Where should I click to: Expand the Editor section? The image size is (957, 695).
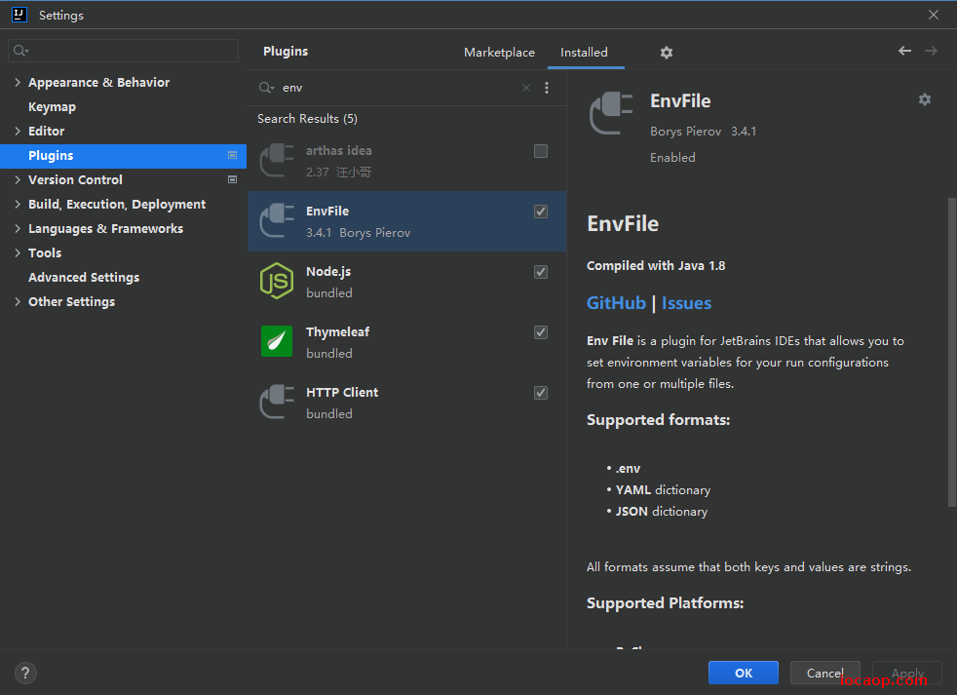click(18, 131)
